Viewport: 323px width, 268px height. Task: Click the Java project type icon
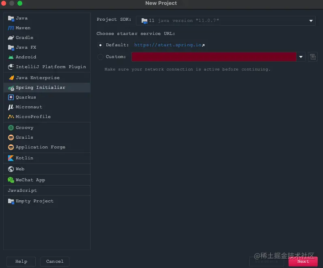tap(11, 18)
